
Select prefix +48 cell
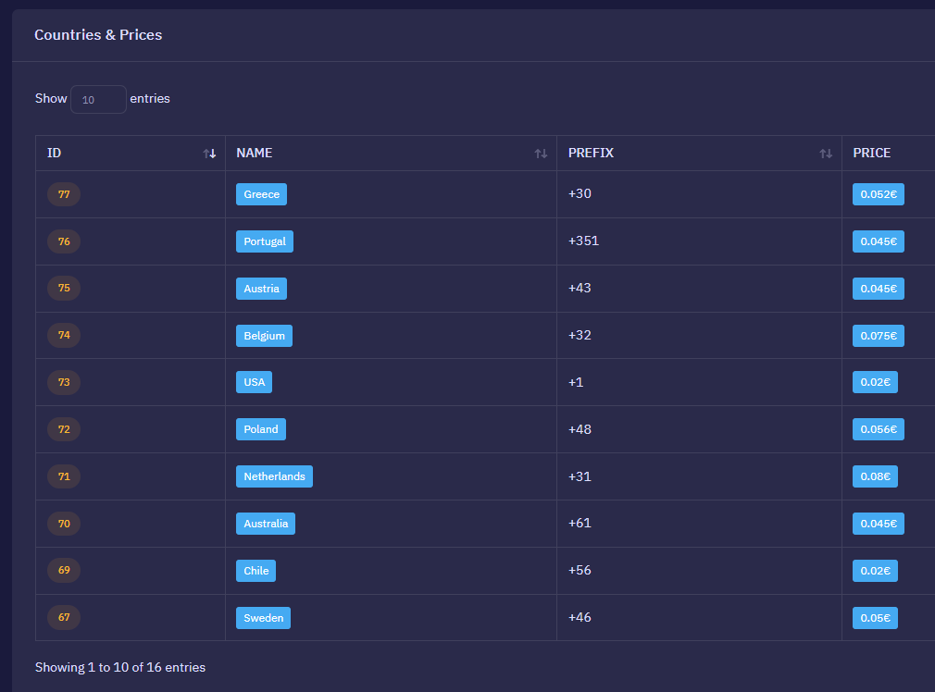coord(699,429)
